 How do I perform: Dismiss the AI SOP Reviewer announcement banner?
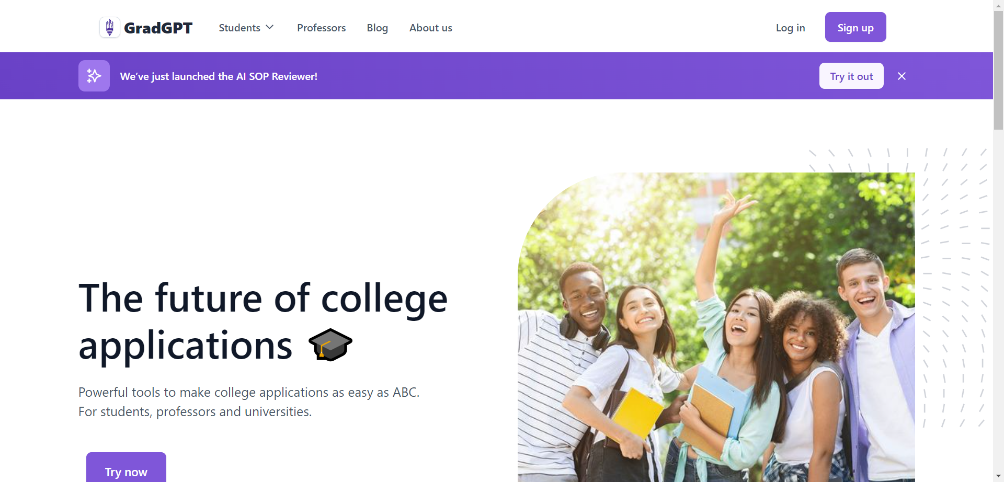coord(902,76)
